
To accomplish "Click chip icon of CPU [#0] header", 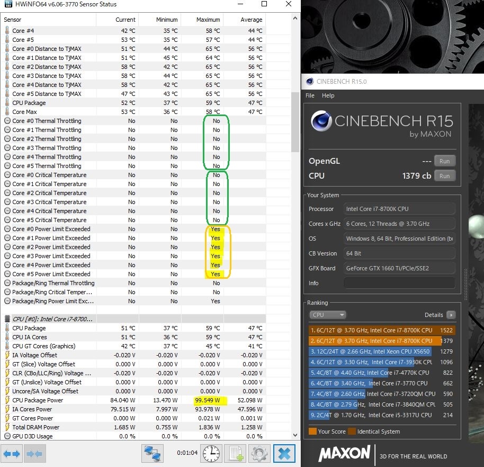I will 7,319.
